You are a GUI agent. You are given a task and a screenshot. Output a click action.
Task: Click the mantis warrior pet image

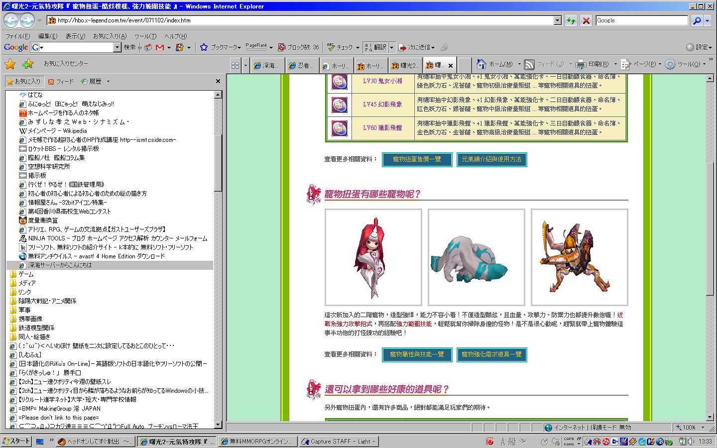(580, 257)
